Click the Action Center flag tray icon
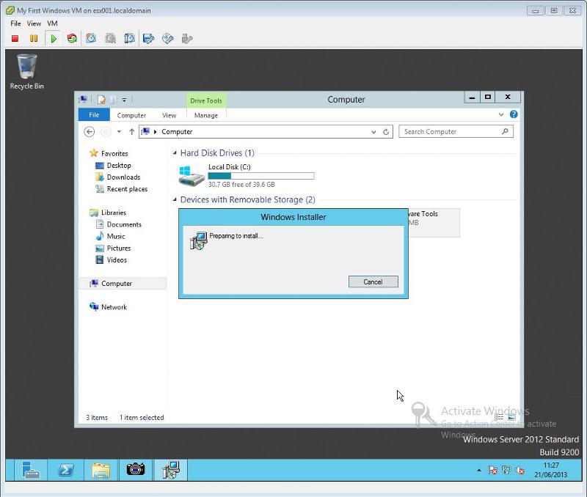This screenshot has height=497, width=587. coord(492,470)
